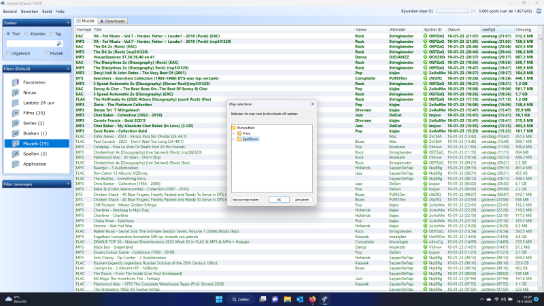544x306 pixels.
Task: Expand the Filter toevoegen panel
Action: 67,184
